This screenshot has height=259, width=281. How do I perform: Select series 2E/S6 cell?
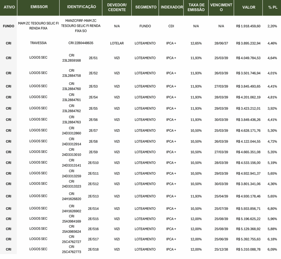tap(93, 120)
